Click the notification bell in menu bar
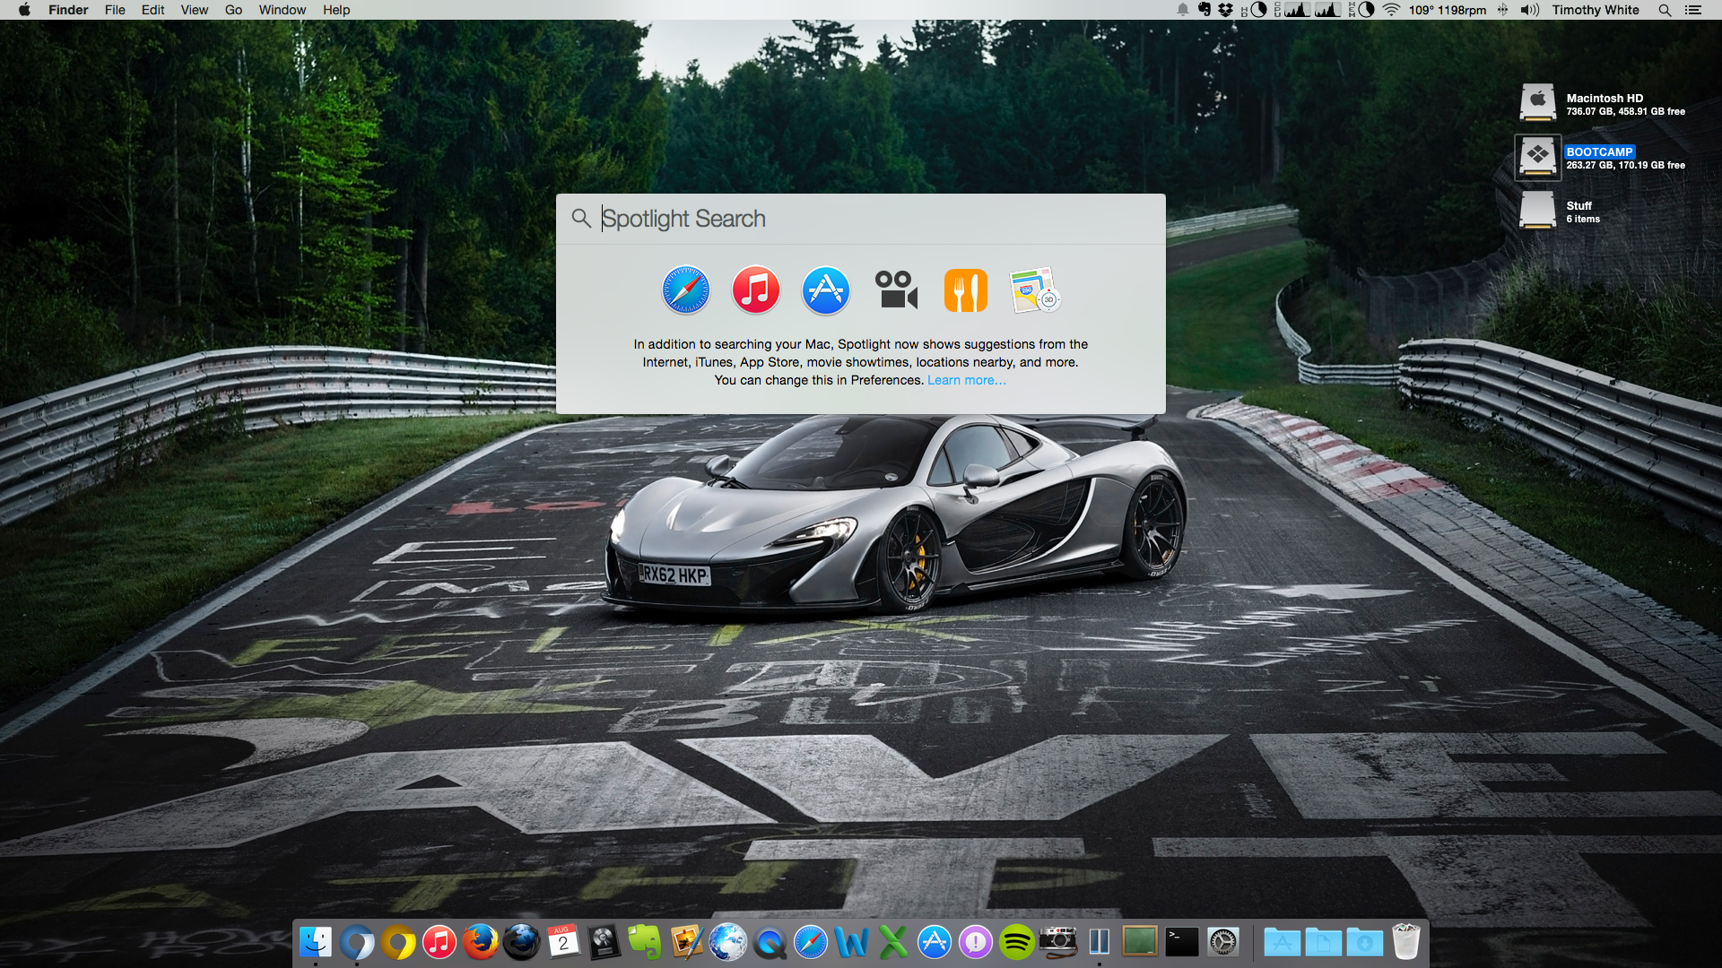 click(x=1183, y=10)
